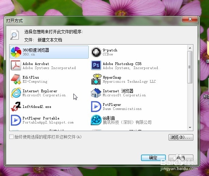Select the 360极速浏览器 colorful icon
Image resolution: width=209 pixels, height=176 pixels.
pyautogui.click(x=16, y=52)
